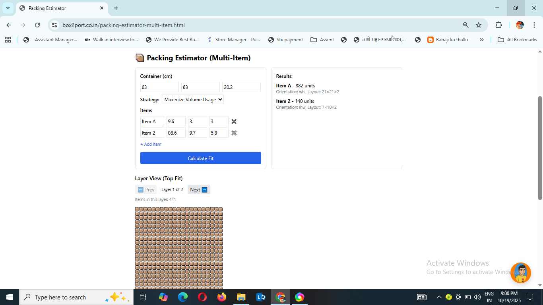Open notification center icon

coord(529,297)
